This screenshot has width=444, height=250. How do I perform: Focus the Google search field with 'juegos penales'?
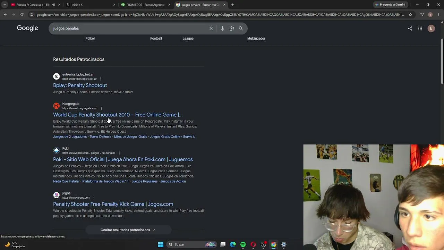pyautogui.click(x=128, y=28)
